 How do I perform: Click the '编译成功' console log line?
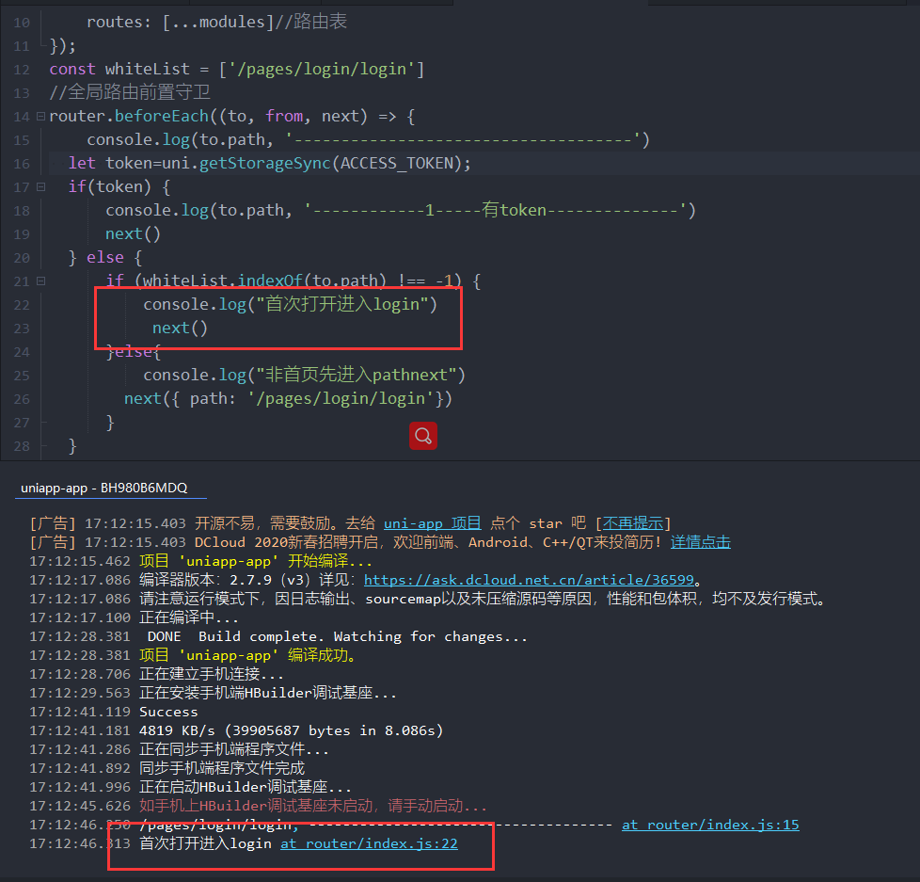tap(247, 655)
